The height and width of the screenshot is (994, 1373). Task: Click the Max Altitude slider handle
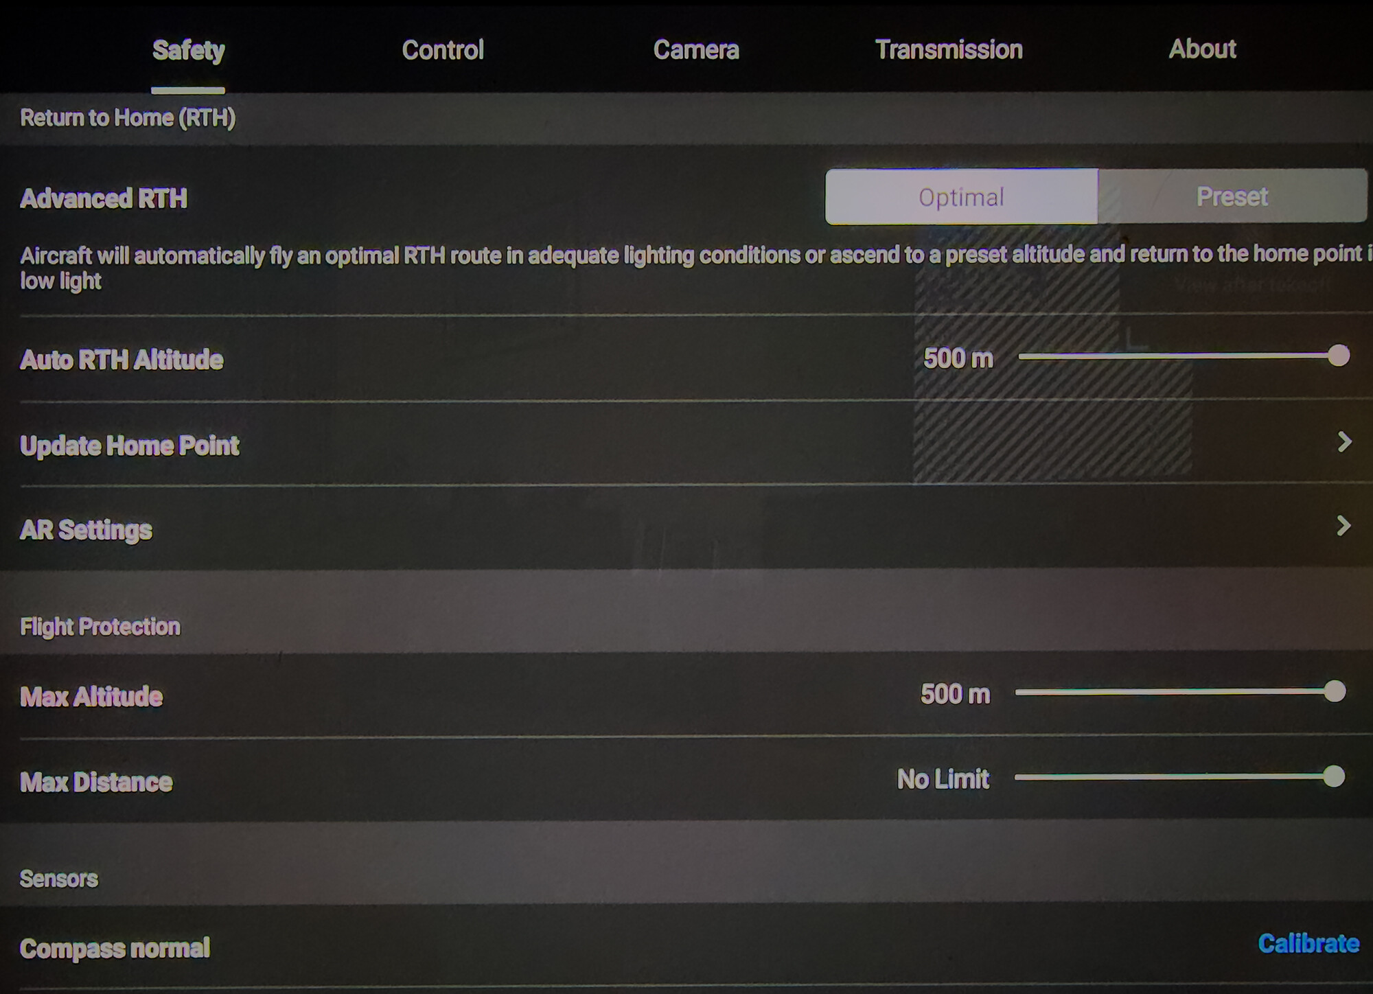tap(1335, 691)
